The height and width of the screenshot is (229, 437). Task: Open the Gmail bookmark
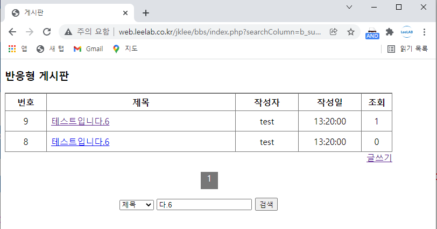point(88,48)
